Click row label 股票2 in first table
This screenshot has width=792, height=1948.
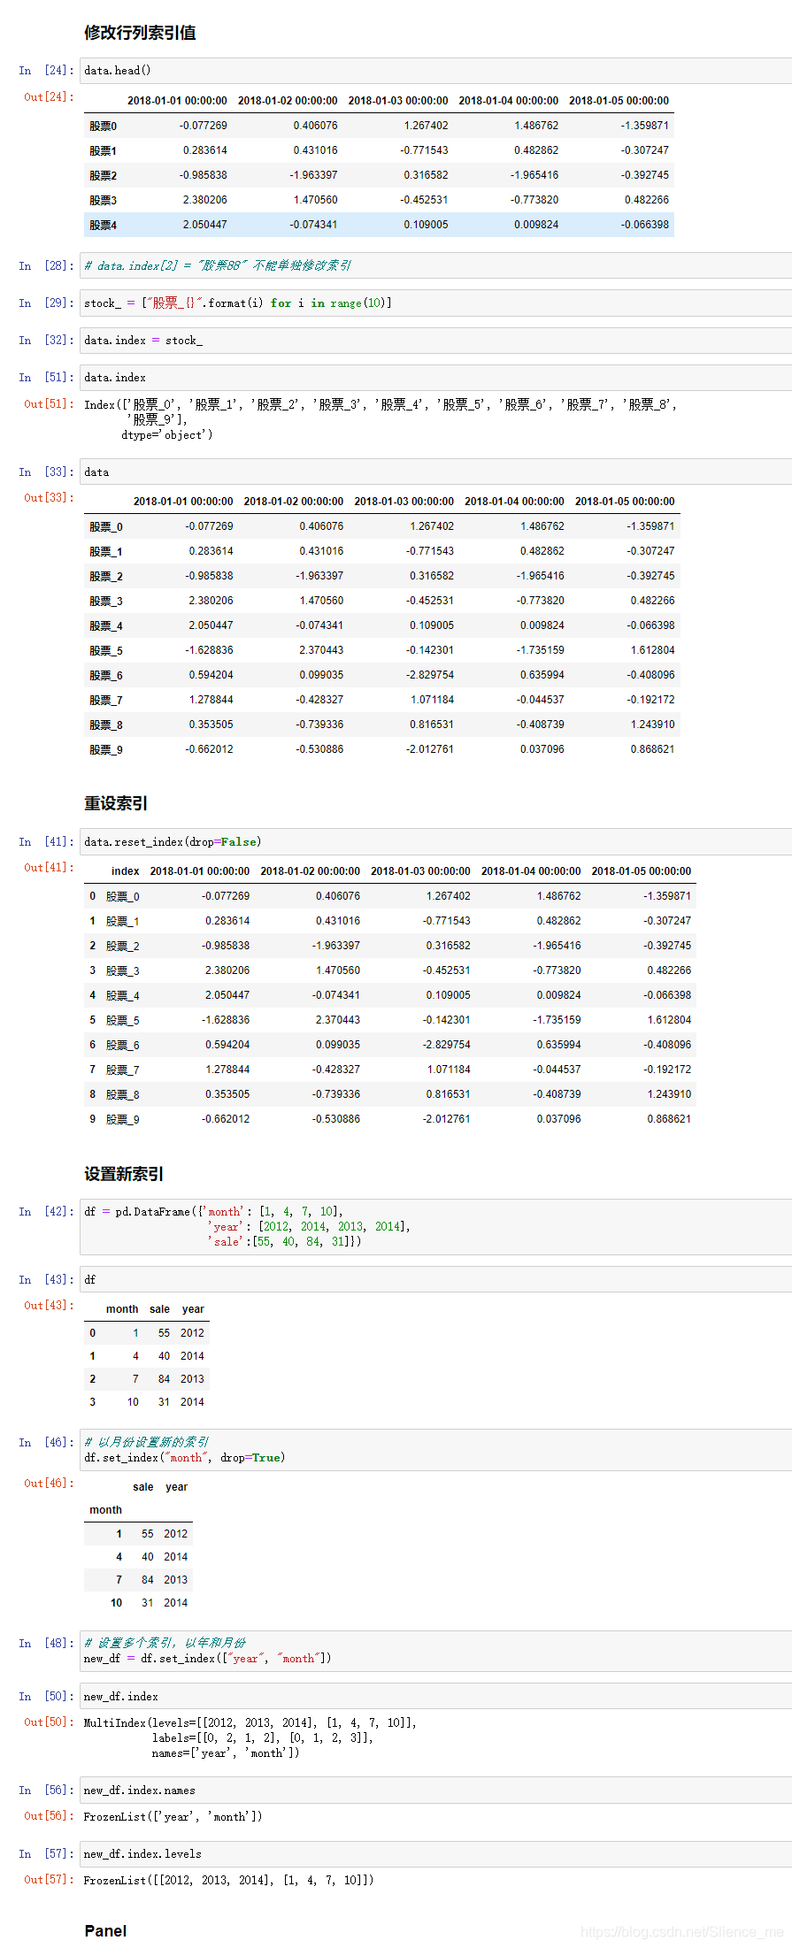tap(103, 175)
